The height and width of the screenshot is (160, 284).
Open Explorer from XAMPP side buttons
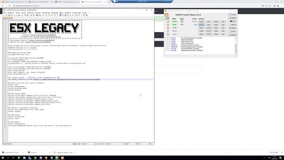(233, 25)
